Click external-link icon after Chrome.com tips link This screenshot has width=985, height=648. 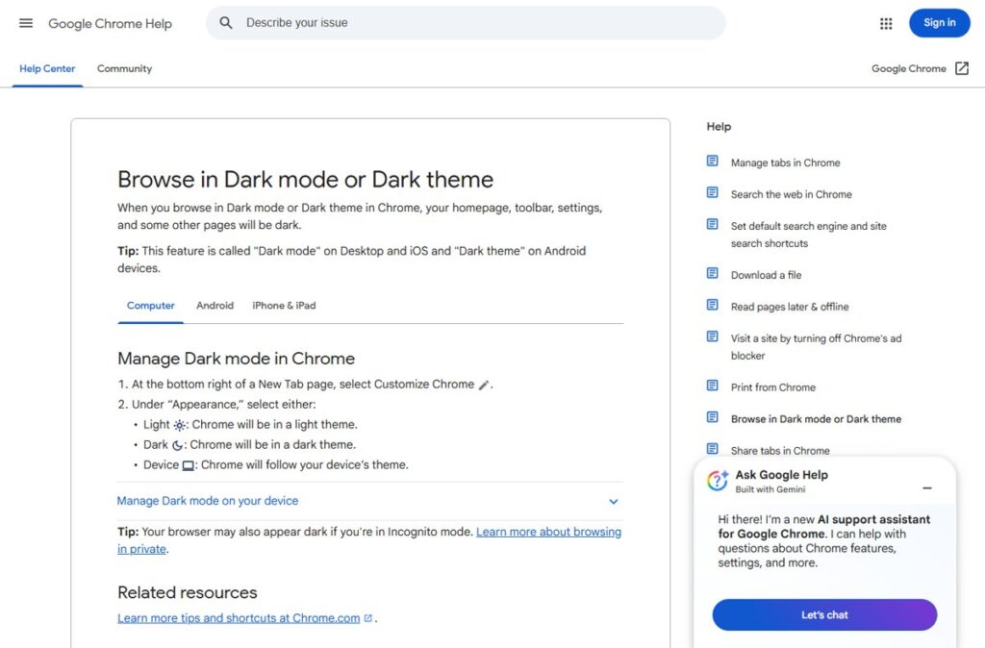[x=368, y=618]
